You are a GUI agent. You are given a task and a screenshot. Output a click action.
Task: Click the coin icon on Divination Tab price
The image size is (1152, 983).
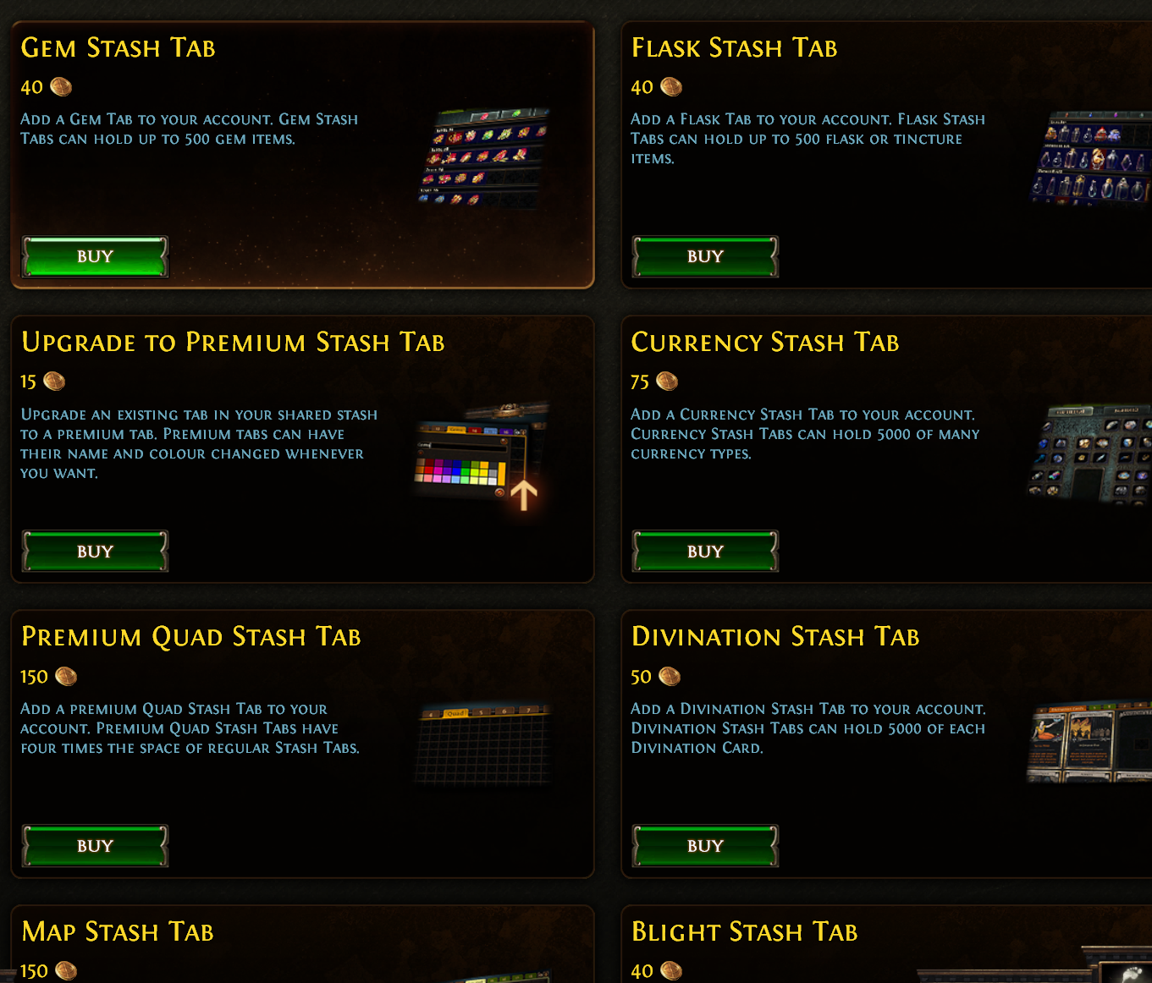click(670, 677)
